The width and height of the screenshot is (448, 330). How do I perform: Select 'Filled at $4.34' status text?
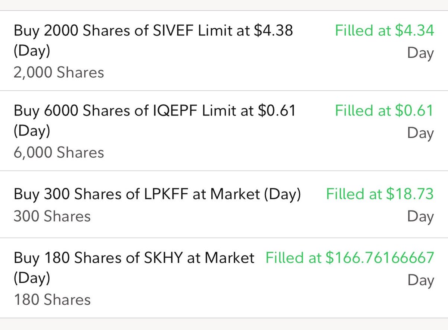coord(385,31)
